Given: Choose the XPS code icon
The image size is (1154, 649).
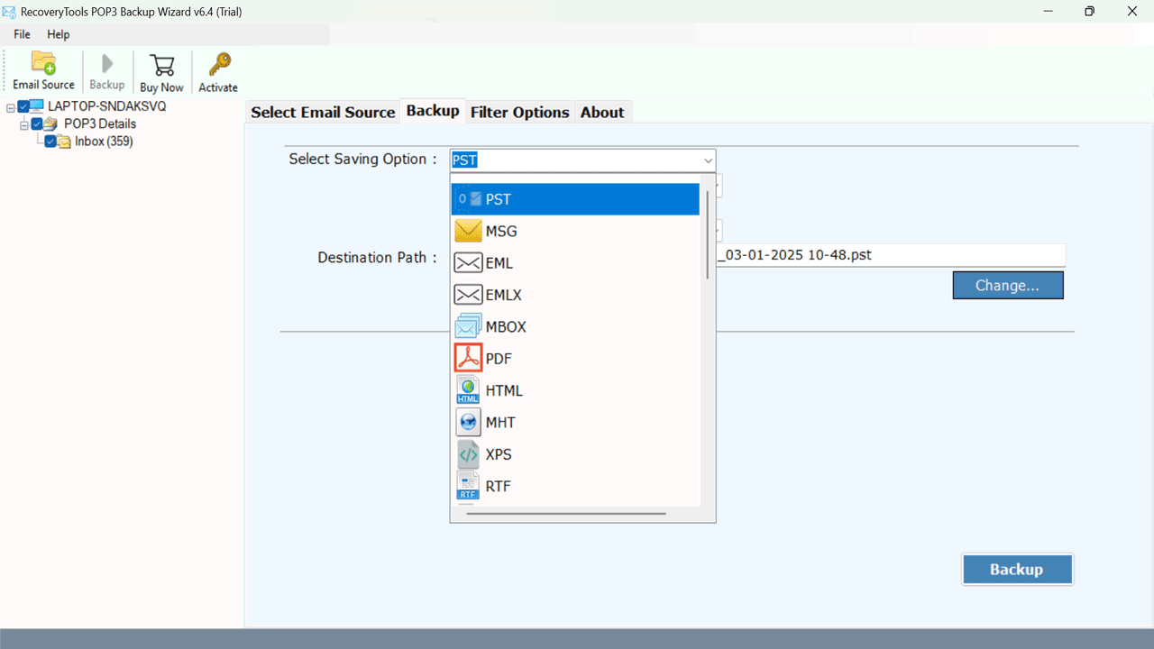Looking at the screenshot, I should tap(469, 454).
